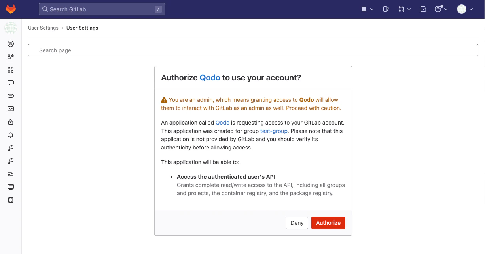Click the bold User Settings breadcrumb
Viewport: 485px width, 254px height.
click(82, 28)
